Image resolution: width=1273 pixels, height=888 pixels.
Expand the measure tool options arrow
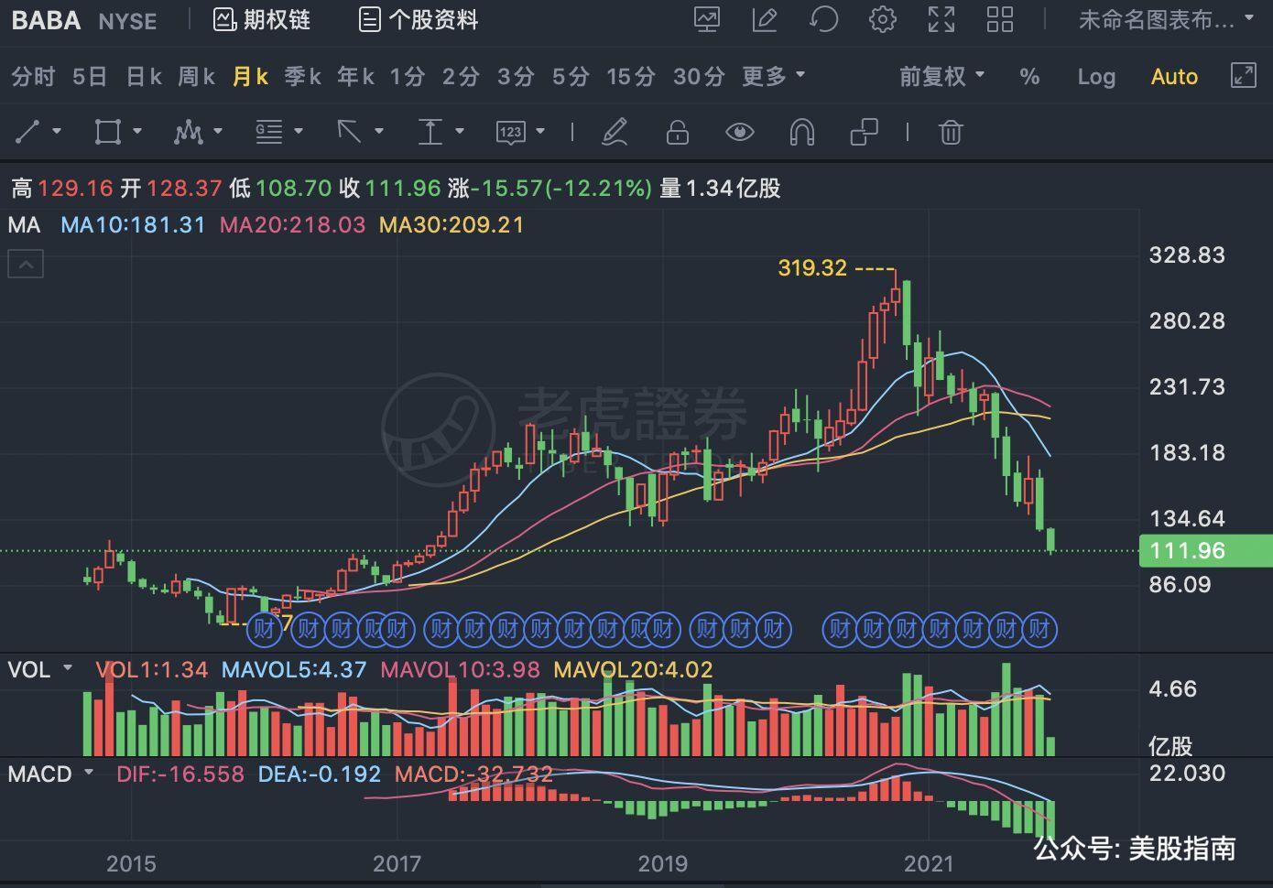tap(460, 132)
